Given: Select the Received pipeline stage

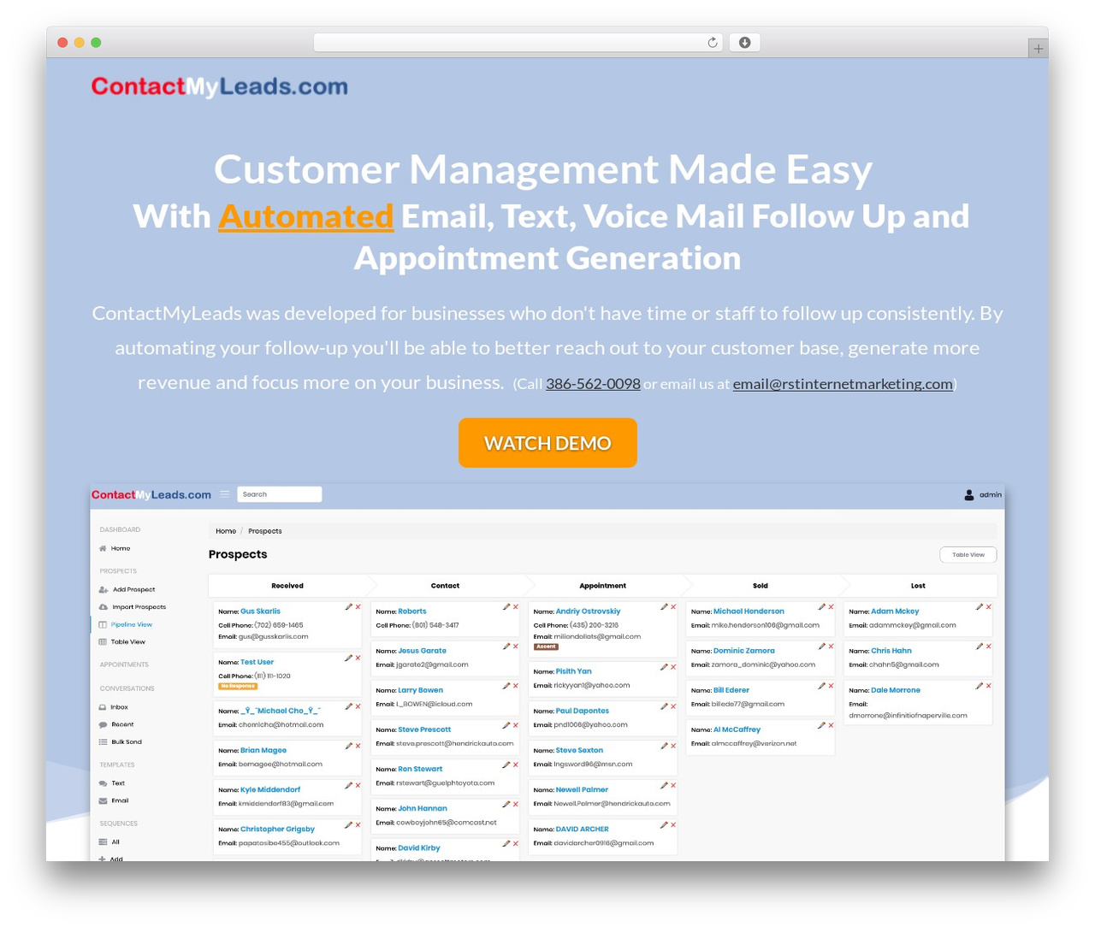Looking at the screenshot, I should (287, 586).
